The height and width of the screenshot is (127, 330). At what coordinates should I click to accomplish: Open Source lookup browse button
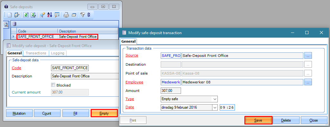tap(308, 56)
